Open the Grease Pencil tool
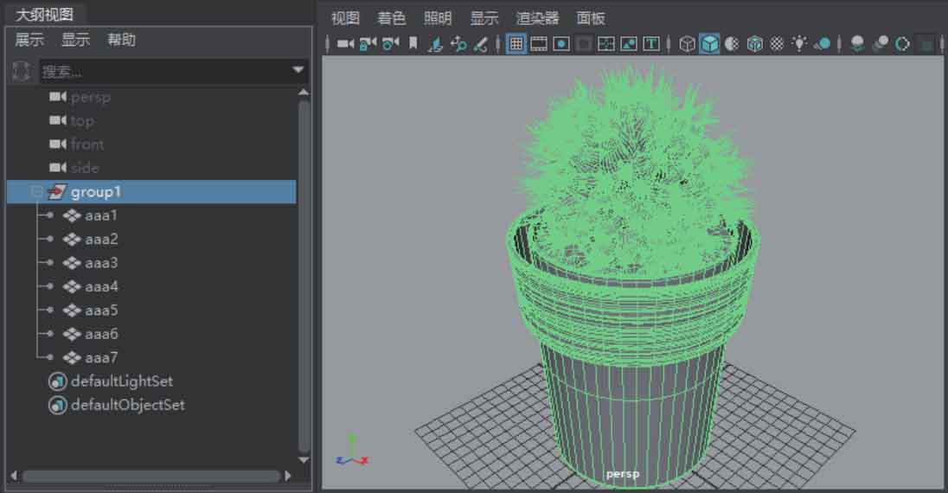 [x=481, y=43]
